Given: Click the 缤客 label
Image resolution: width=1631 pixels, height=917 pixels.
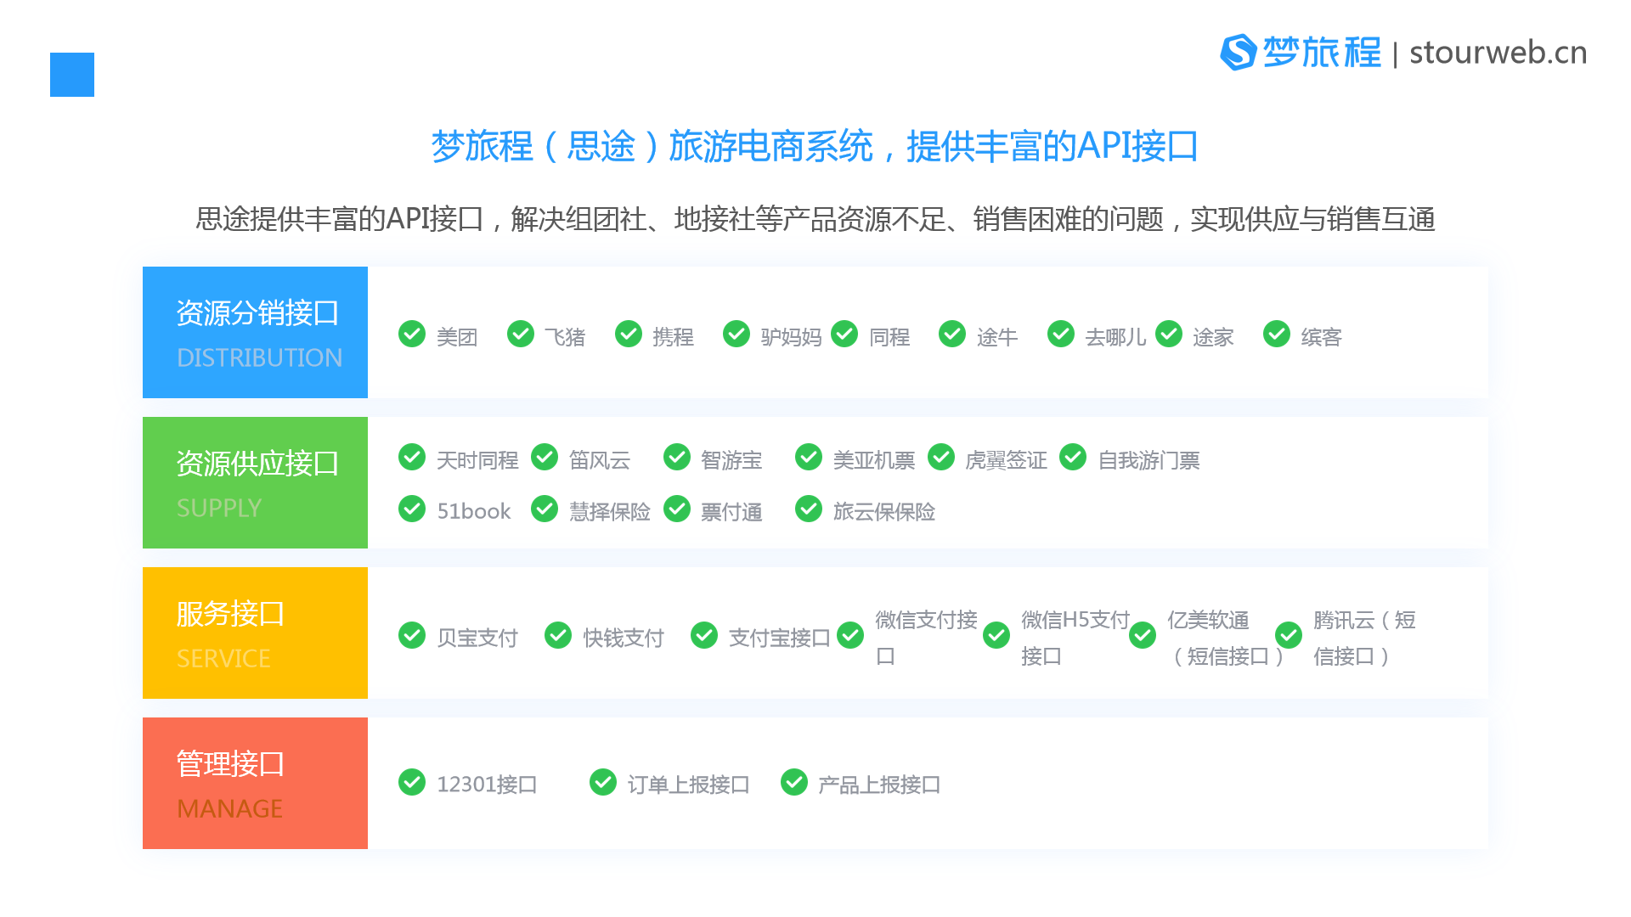Looking at the screenshot, I should tap(1321, 337).
